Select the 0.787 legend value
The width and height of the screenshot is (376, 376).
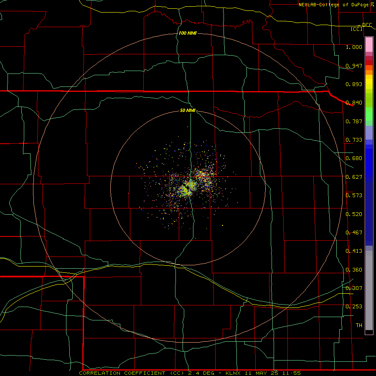tap(354, 121)
